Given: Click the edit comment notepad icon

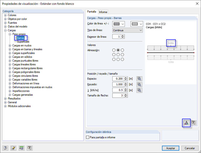Looking at the screenshot, I should (13, 148).
